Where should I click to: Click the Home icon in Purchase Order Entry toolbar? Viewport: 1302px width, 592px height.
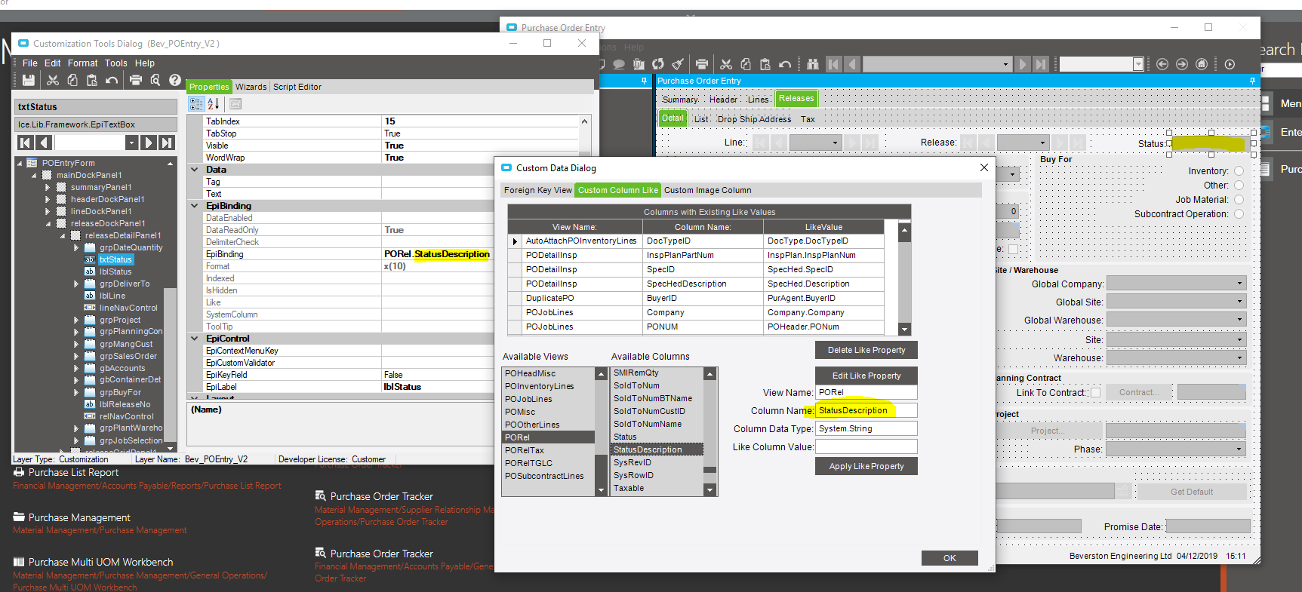[1202, 64]
